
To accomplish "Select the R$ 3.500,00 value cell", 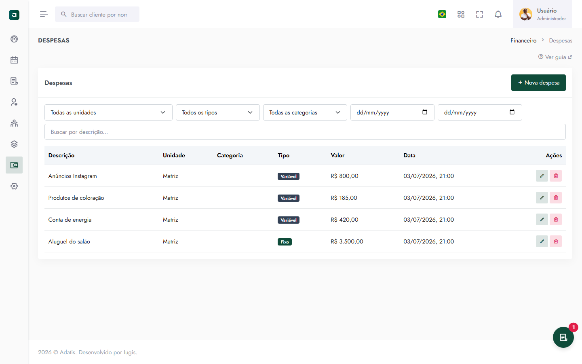I will (347, 241).
